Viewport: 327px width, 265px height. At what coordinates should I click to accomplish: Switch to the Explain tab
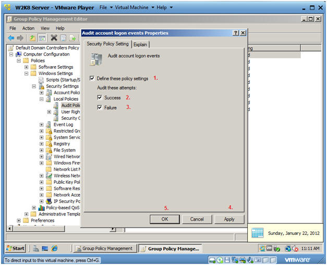[x=140, y=45]
